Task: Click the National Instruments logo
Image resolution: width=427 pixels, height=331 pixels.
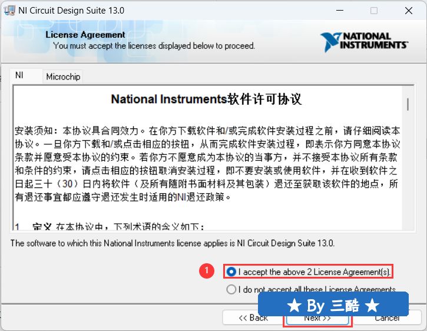Action: pos(364,42)
